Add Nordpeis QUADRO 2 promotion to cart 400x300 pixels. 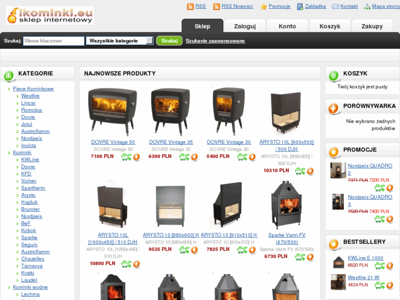pyautogui.click(x=380, y=188)
